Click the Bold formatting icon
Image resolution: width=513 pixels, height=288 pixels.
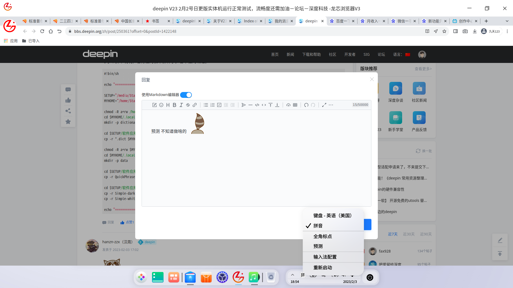point(174,105)
